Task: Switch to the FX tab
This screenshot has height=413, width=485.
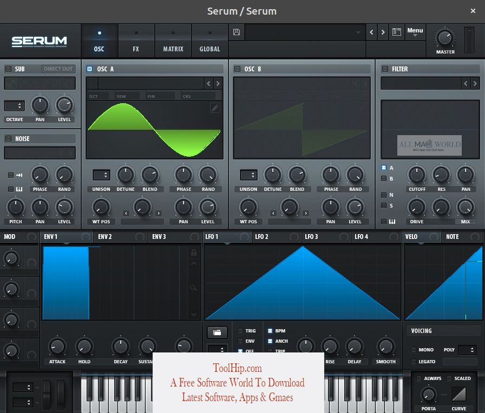Action: (x=136, y=41)
